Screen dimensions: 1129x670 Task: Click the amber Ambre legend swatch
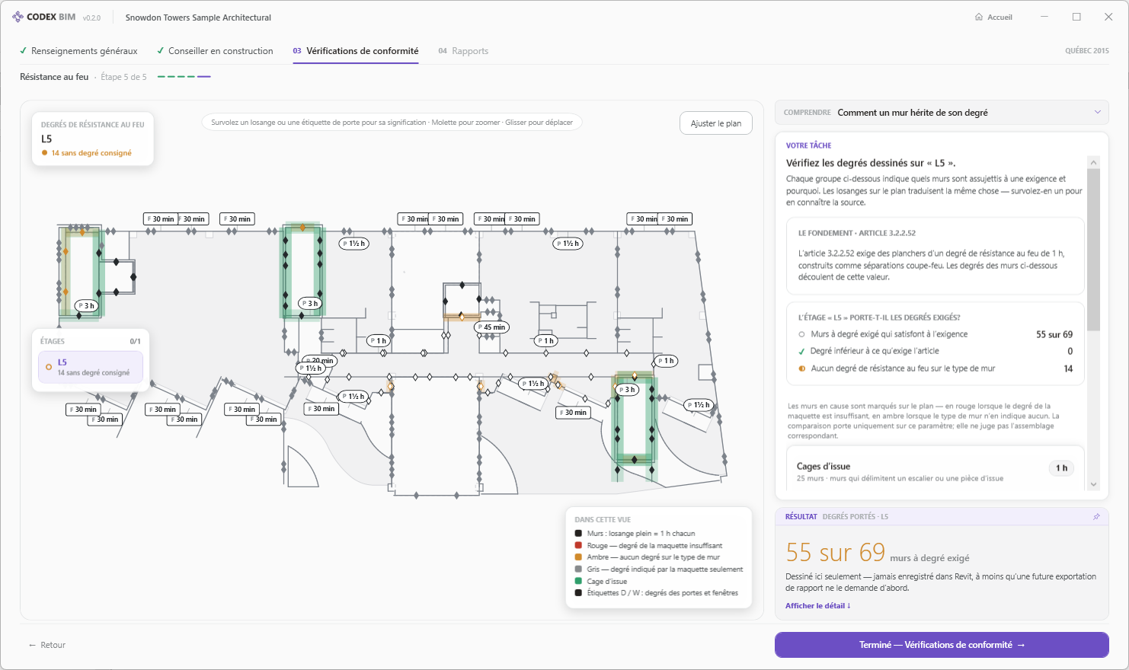[578, 557]
